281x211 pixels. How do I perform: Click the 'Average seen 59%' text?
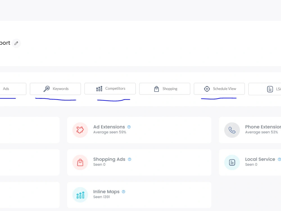tap(110, 132)
